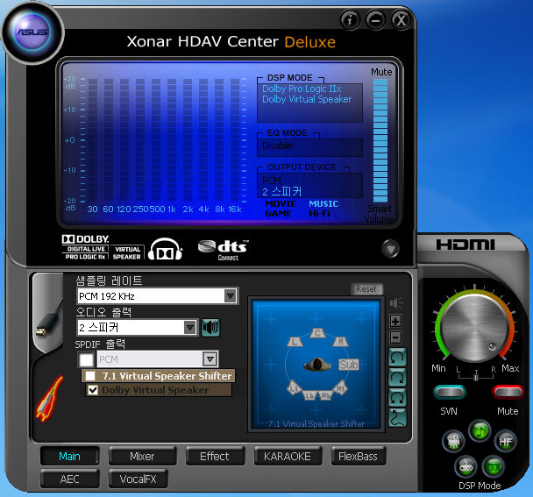Collapse panel with the down-arrow round button
The width and height of the screenshot is (533, 497).
[x=390, y=249]
